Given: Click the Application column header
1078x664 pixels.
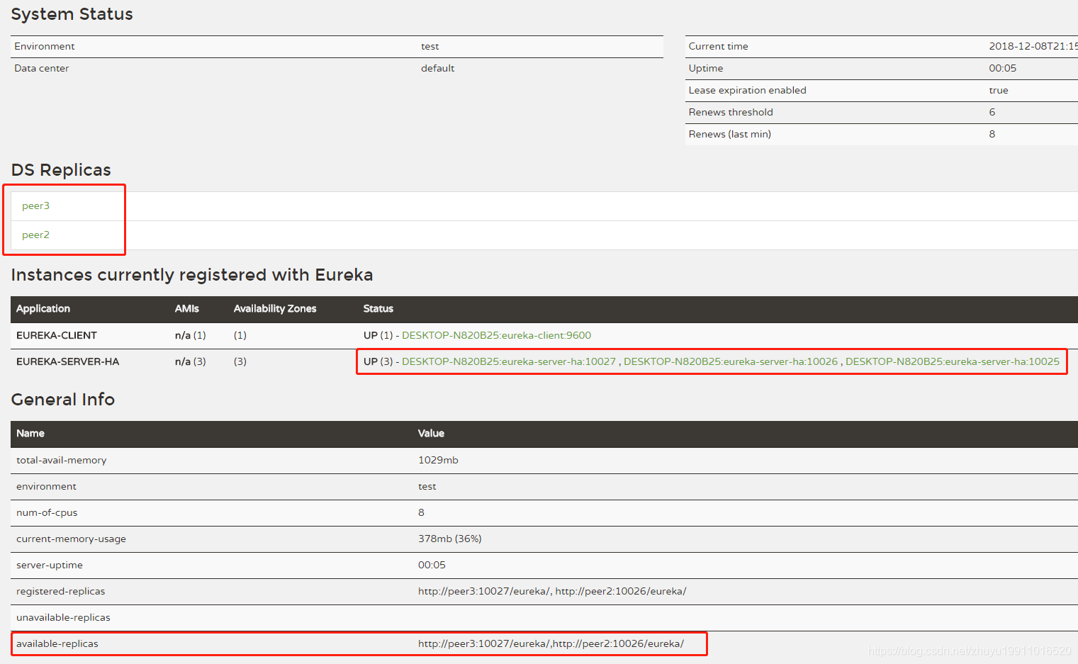Looking at the screenshot, I should 43,309.
